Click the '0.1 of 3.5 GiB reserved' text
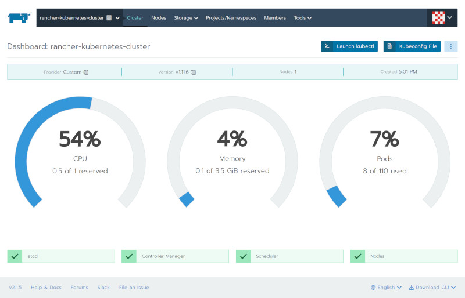The image size is (465, 298). (x=232, y=171)
